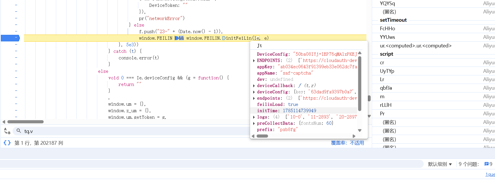
Task: Click the inline breakpoint marker before &&
Action: pyautogui.click(x=177, y=38)
